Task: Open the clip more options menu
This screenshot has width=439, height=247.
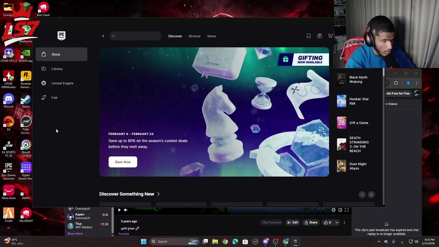Action: (x=344, y=222)
